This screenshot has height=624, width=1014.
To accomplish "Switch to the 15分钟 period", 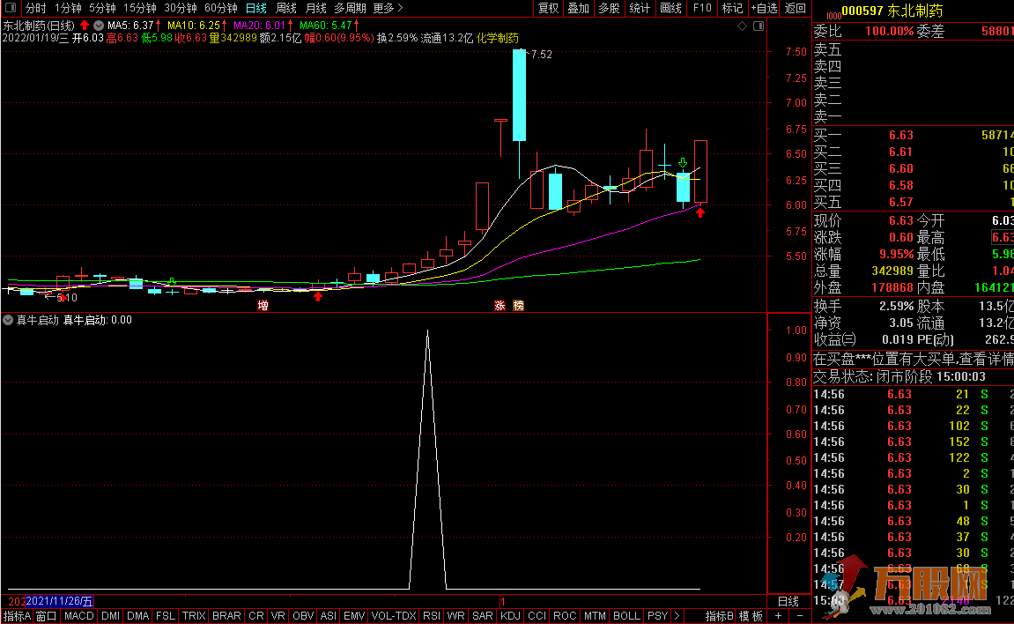I will tap(140, 8).
